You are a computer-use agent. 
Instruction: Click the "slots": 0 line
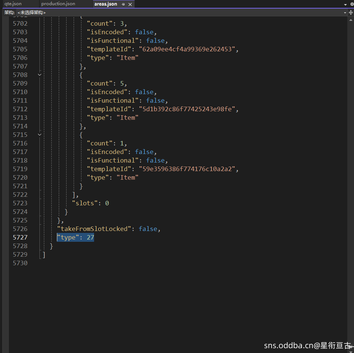[90, 203]
